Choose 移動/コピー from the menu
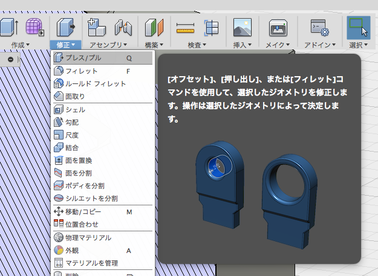 103,212
